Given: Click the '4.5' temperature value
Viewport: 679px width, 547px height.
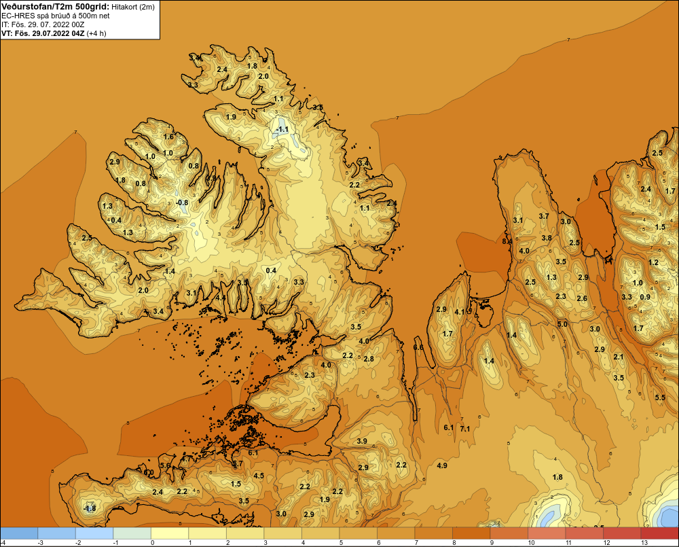Looking at the screenshot, I should (259, 476).
